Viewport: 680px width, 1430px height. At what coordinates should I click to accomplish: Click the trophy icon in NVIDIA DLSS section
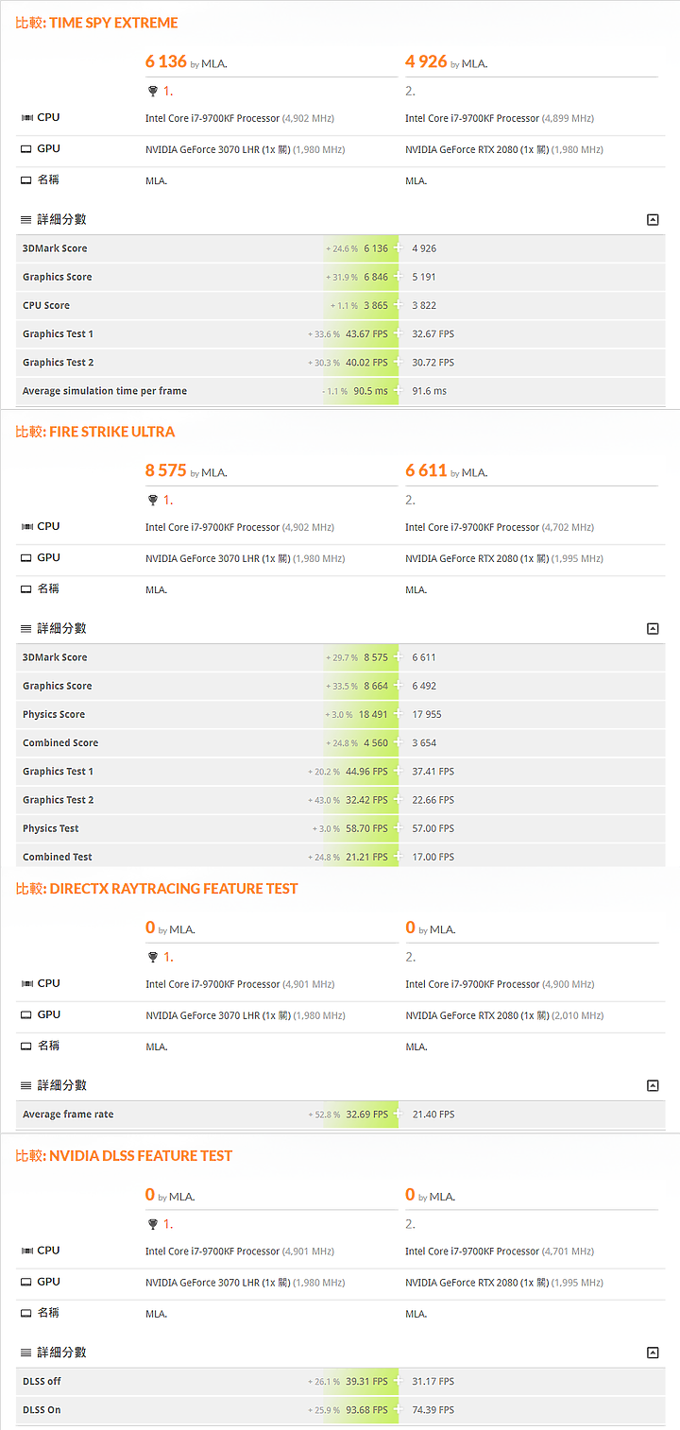tap(153, 1225)
